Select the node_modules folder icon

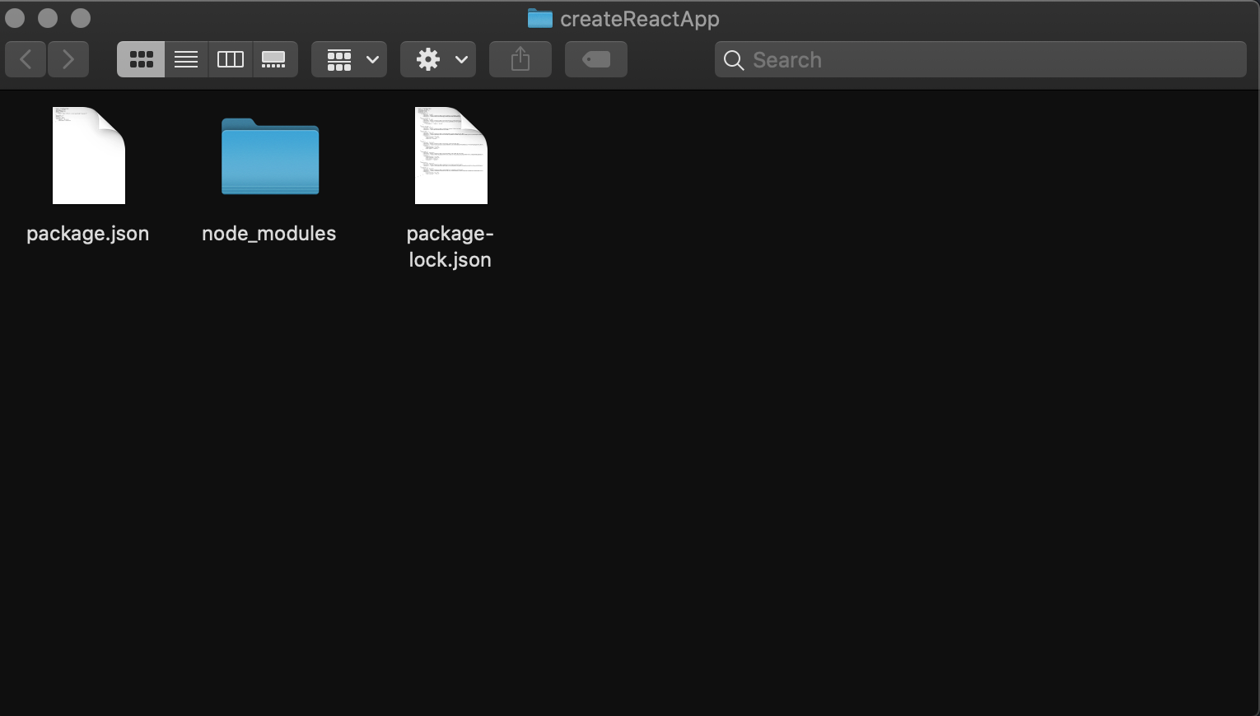pos(270,156)
